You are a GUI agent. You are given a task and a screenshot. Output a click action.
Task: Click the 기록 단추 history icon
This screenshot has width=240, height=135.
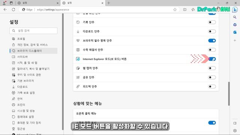pyautogui.click(x=78, y=22)
